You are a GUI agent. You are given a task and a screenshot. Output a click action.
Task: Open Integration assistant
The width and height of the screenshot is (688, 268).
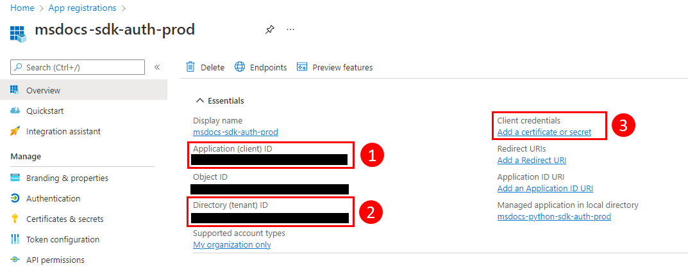(x=63, y=131)
